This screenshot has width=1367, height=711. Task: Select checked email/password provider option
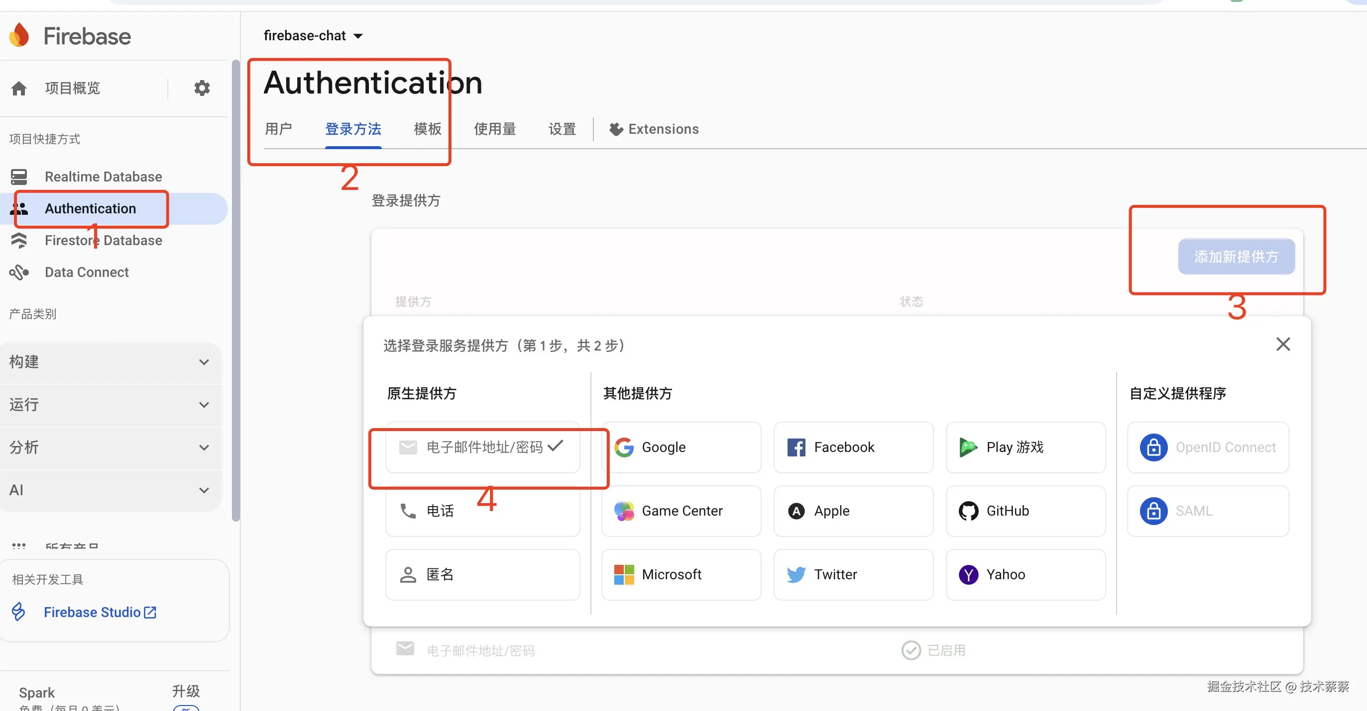pos(482,447)
